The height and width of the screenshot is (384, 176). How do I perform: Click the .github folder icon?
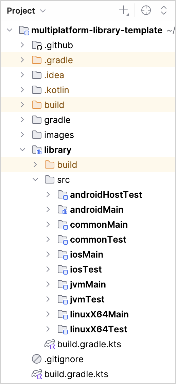pos(37,46)
